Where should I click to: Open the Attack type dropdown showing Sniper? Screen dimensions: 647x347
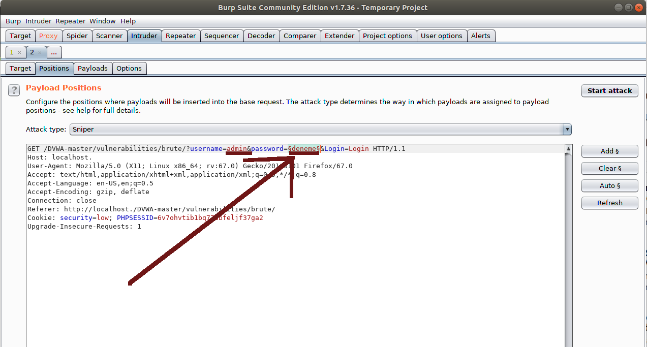click(321, 129)
